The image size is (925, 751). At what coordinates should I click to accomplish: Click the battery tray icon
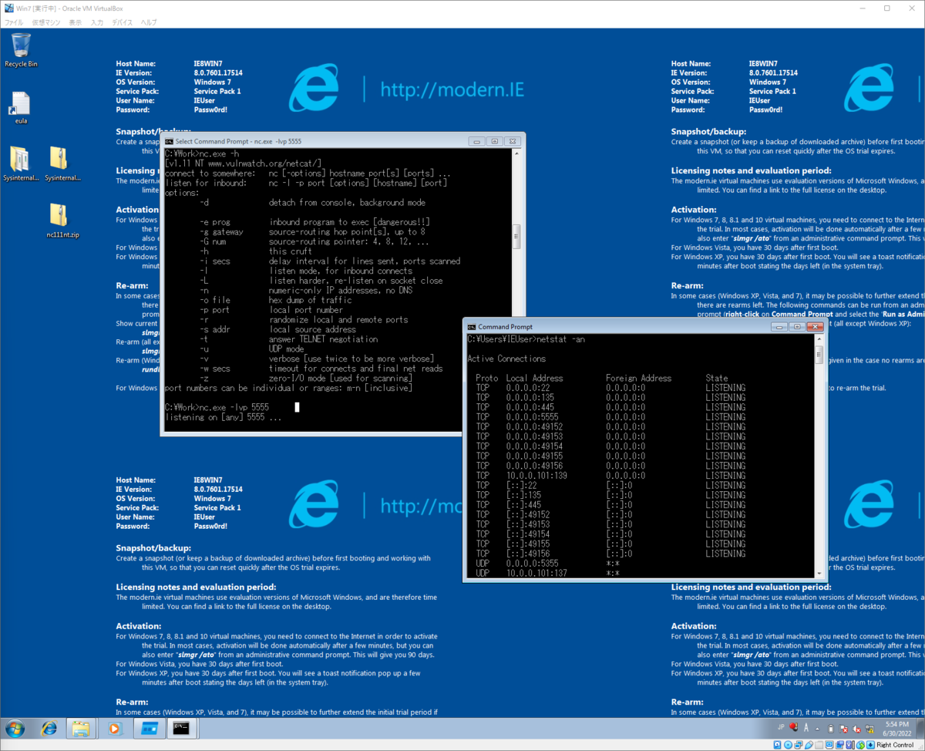(831, 728)
